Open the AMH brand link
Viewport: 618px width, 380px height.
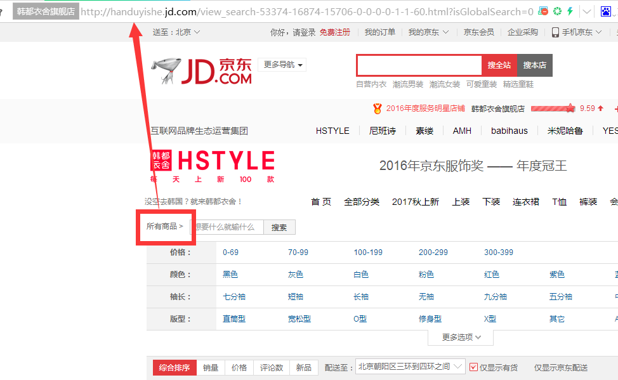[462, 131]
